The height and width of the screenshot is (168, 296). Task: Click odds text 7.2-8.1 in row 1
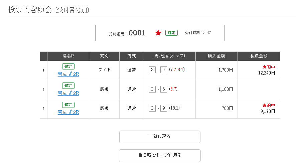point(177,70)
